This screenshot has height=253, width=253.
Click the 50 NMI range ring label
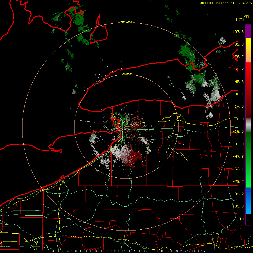click(126, 74)
